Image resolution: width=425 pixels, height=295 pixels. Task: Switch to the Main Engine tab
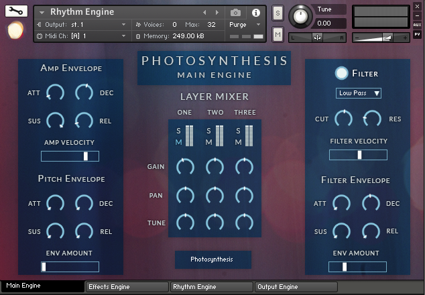pos(42,286)
